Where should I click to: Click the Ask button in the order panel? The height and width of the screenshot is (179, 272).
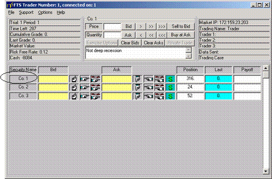point(128,35)
